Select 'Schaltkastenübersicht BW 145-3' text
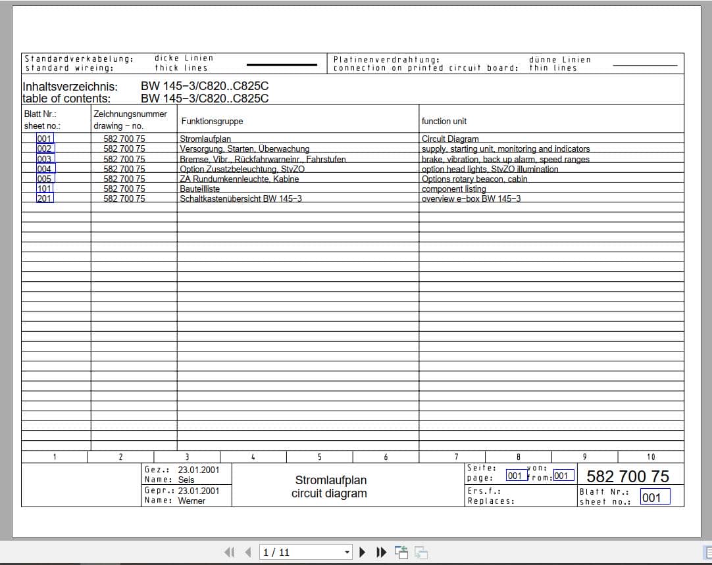The width and height of the screenshot is (712, 565). 241,198
